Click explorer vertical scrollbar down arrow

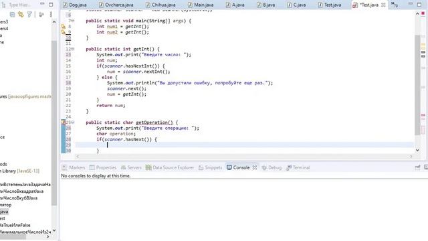(54, 230)
